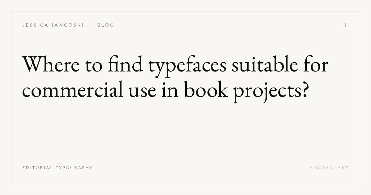Screen dimensions: 371x195
Task: Click the word "Editorial" in footer tag
Action: point(37,168)
